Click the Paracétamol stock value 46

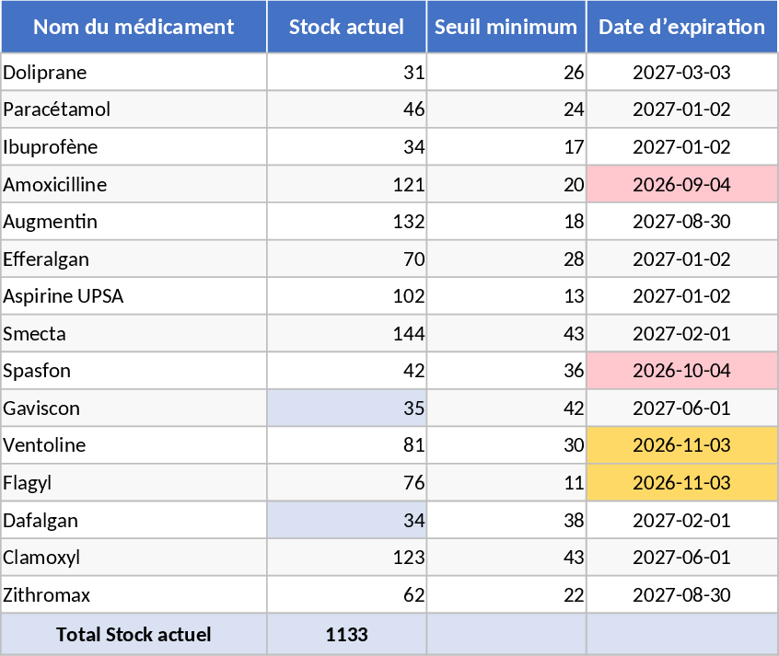346,109
